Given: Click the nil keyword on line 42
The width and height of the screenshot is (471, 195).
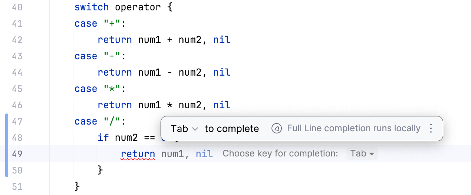Looking at the screenshot, I should click(222, 40).
